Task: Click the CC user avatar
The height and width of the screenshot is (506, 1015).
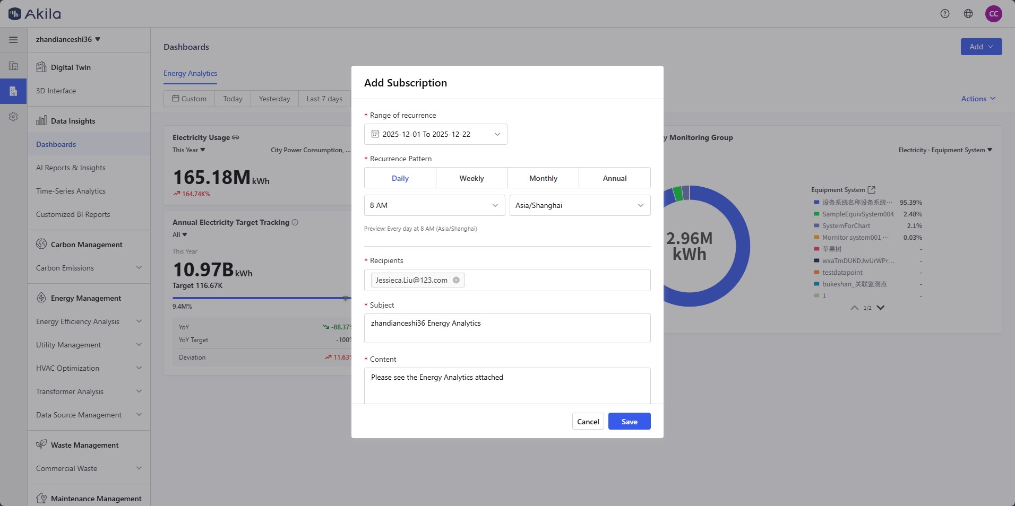Action: click(x=993, y=14)
